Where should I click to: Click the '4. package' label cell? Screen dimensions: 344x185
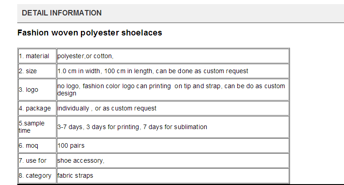coord(37,109)
